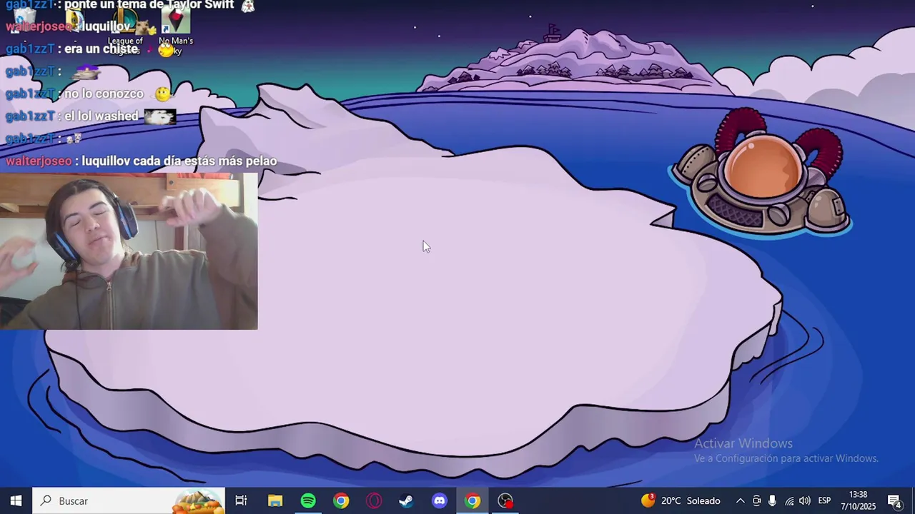
Task: Open Steam from the taskbar
Action: pos(406,500)
